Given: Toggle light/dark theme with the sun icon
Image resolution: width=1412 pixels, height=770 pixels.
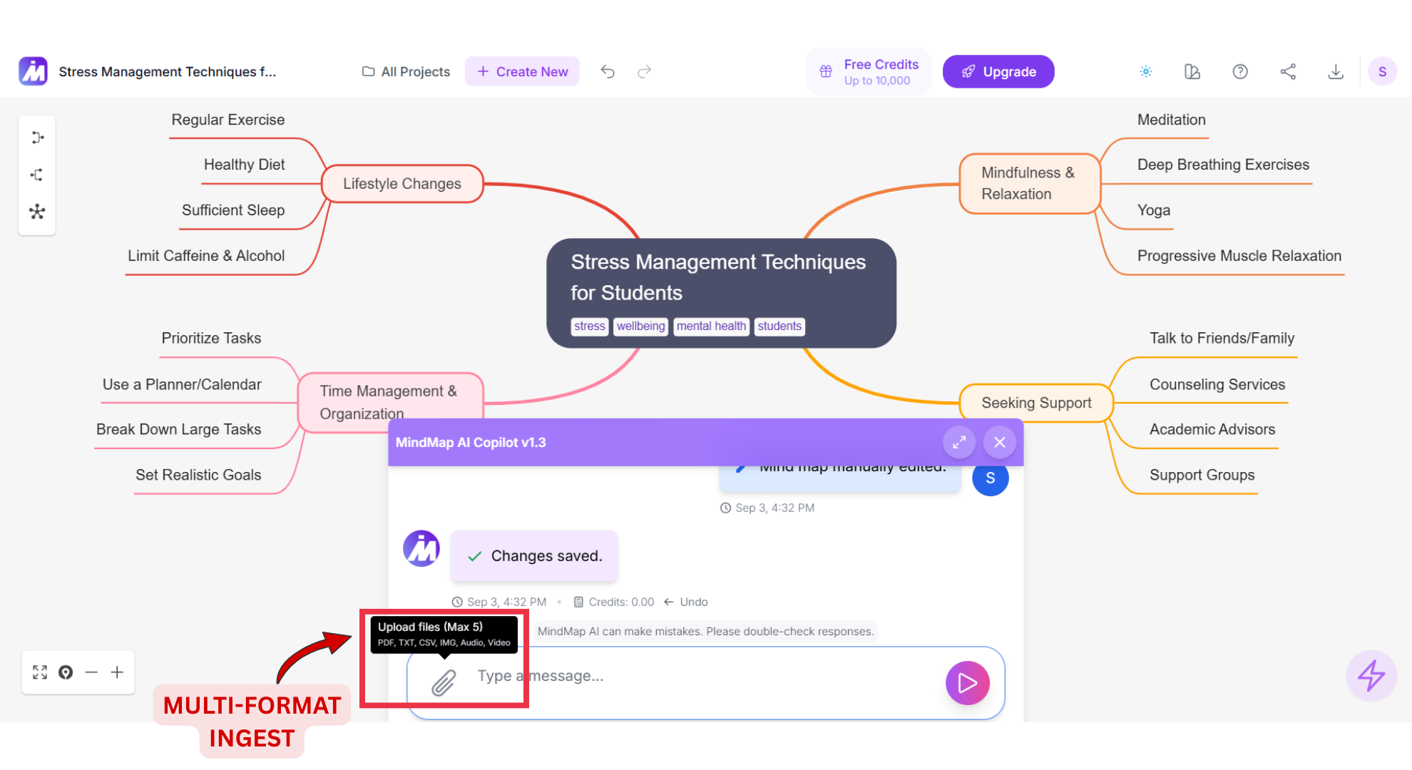Looking at the screenshot, I should tap(1145, 71).
